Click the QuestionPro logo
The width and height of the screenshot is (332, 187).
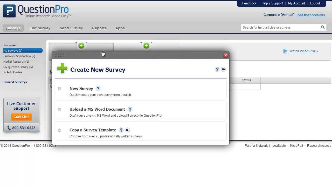tap(37, 11)
